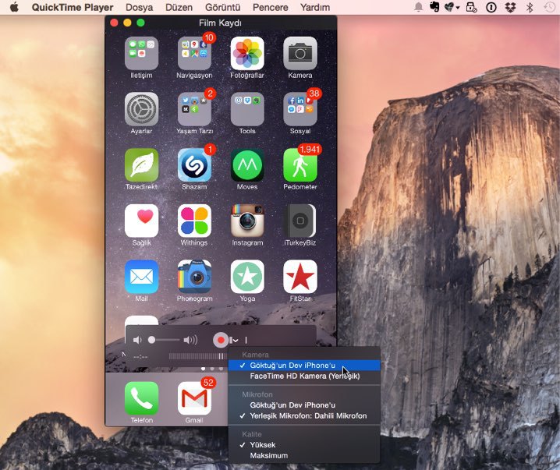Open the Telefon dock icon
The width and height of the screenshot is (560, 470).
pos(141,398)
